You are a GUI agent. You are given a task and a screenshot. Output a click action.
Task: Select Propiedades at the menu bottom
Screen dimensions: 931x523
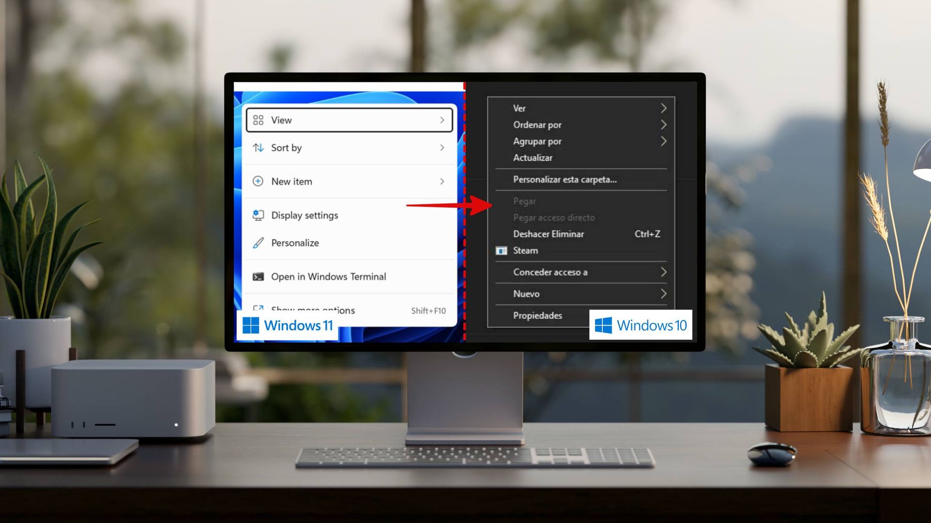click(x=537, y=315)
